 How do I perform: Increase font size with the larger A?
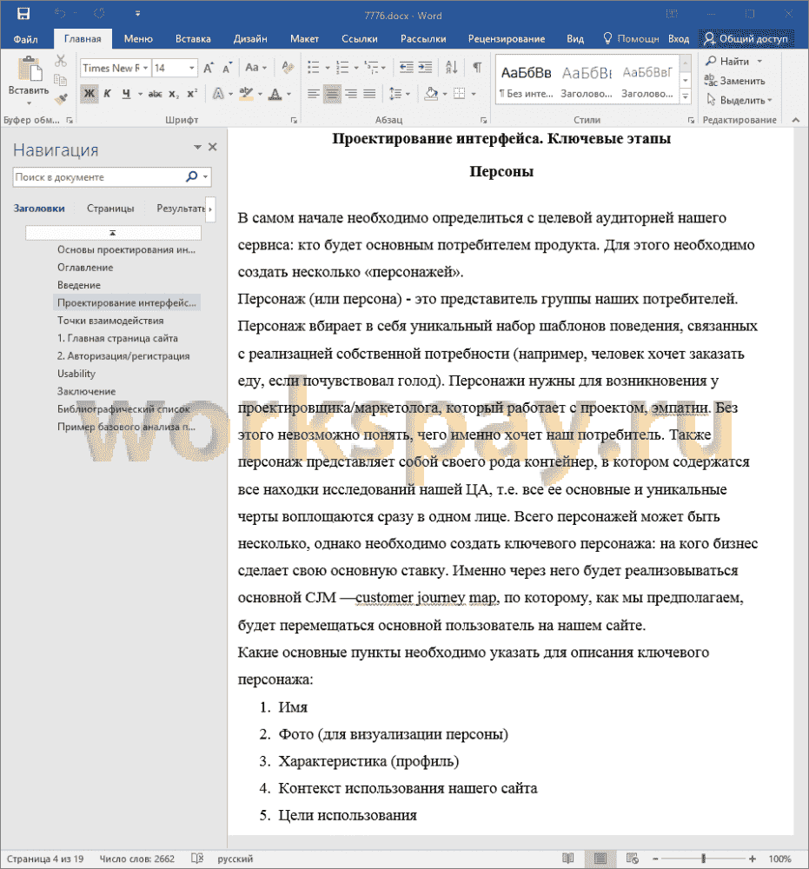[209, 68]
